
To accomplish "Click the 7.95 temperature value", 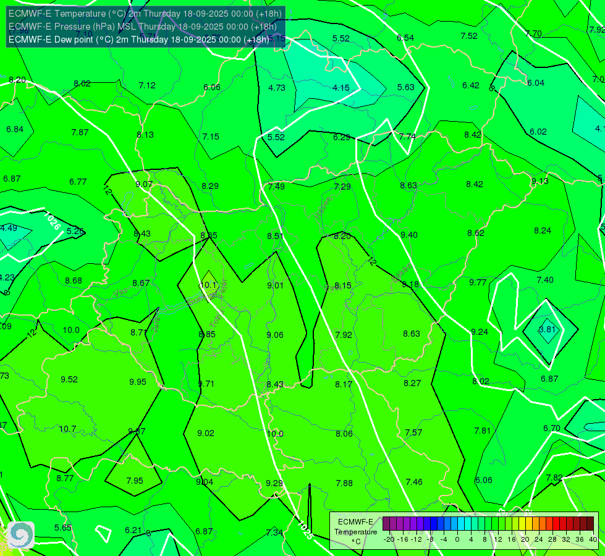I will 135,481.
